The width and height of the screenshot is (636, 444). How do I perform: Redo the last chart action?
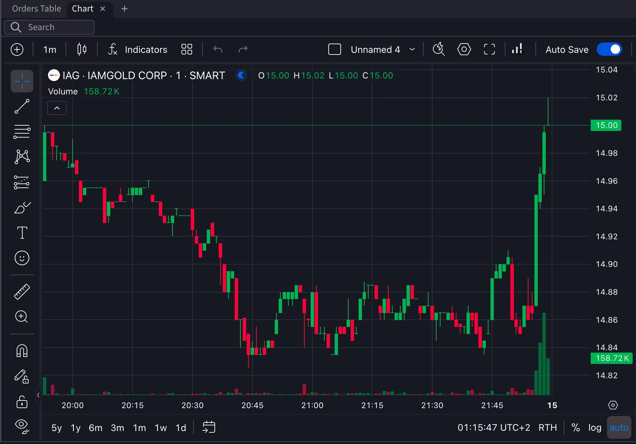click(x=243, y=50)
